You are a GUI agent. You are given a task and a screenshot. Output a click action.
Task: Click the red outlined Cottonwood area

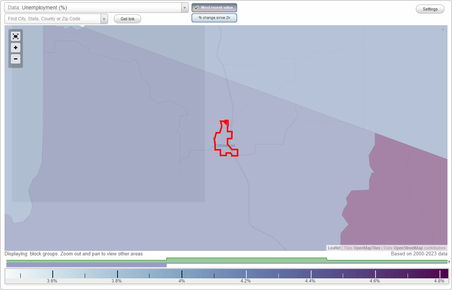pyautogui.click(x=226, y=138)
